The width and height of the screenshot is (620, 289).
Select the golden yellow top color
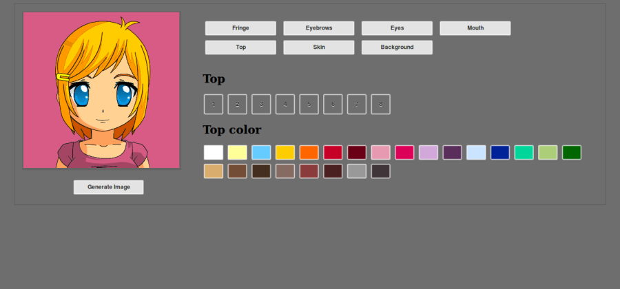pos(285,152)
